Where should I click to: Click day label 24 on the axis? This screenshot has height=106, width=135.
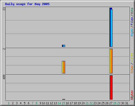tap(99, 103)
